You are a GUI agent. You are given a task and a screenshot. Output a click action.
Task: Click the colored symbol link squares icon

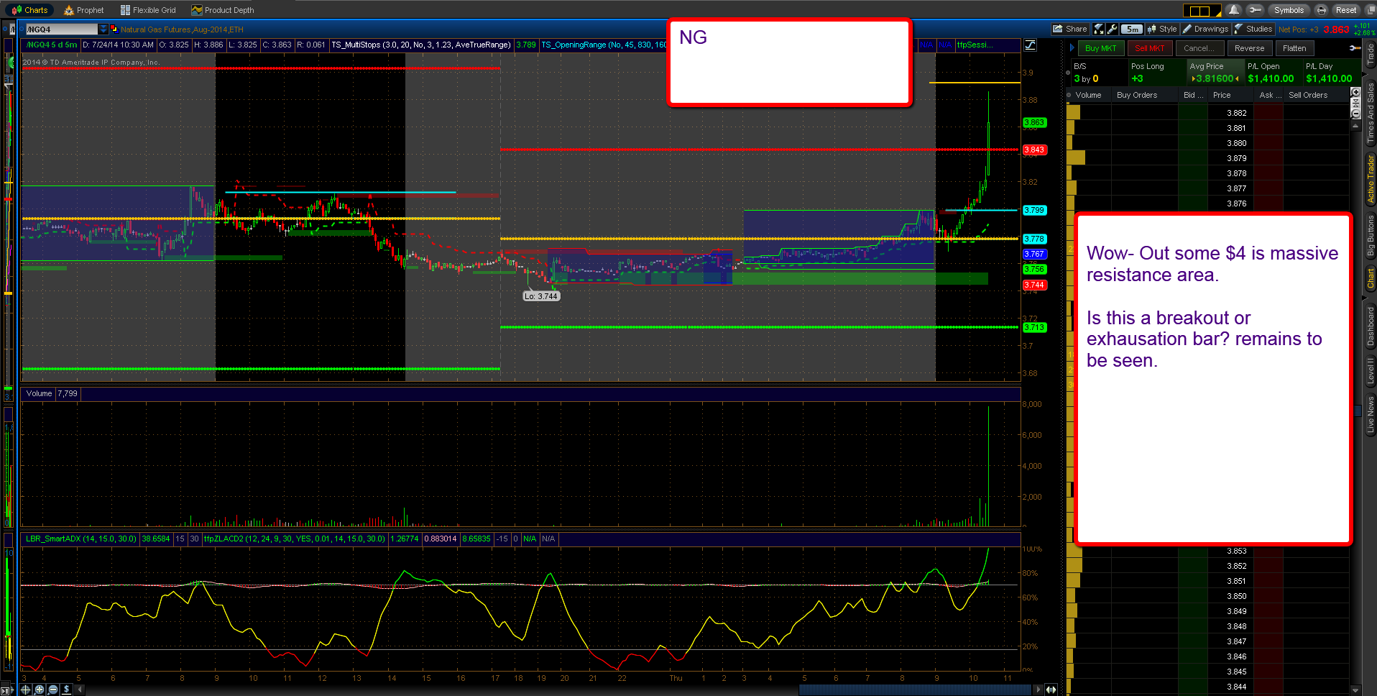click(x=114, y=29)
